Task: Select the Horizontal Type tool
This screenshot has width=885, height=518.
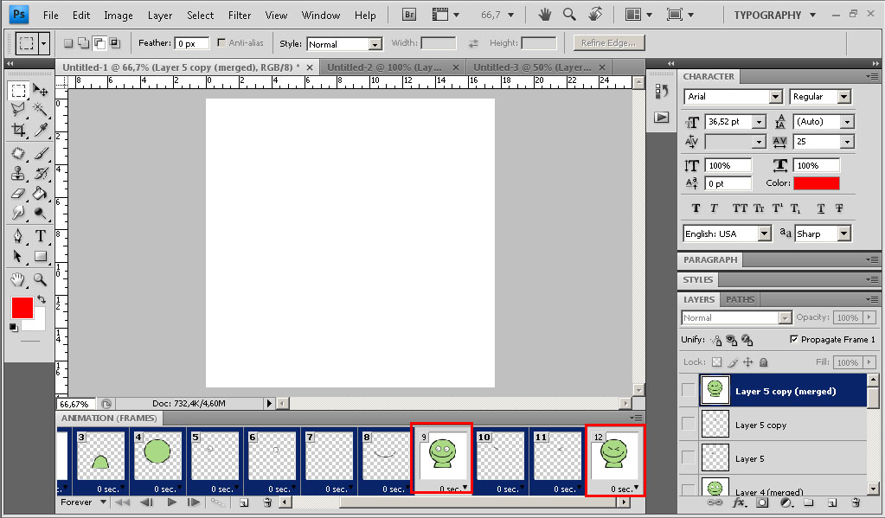Action: pos(40,235)
